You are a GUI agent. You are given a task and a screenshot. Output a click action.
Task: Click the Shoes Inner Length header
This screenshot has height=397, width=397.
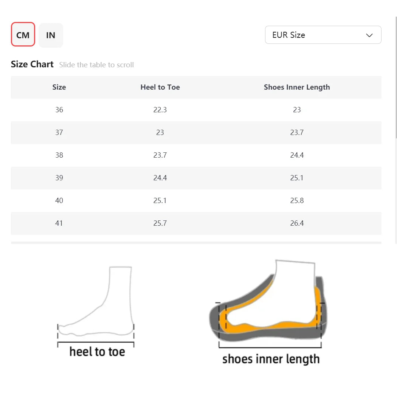pos(297,87)
